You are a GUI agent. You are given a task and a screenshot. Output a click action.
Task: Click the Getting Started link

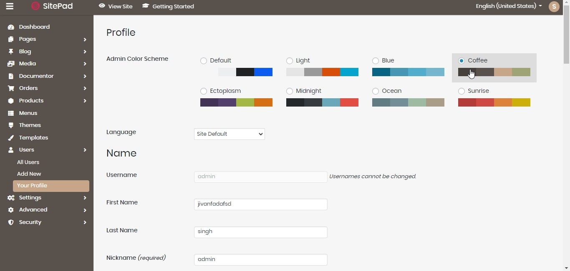[x=173, y=7]
